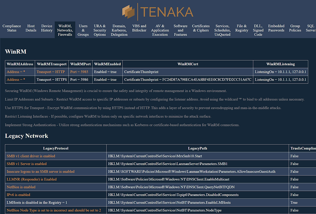Click WinRMListening column header
The height and width of the screenshot is (214, 316).
tap(281, 64)
